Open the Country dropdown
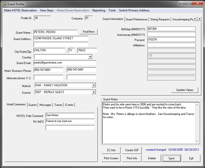Screen dimensions: 205x168 tap(90, 57)
